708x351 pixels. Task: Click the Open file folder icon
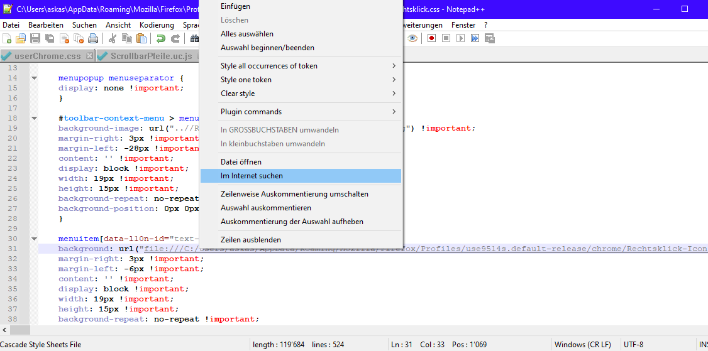[x=21, y=38]
